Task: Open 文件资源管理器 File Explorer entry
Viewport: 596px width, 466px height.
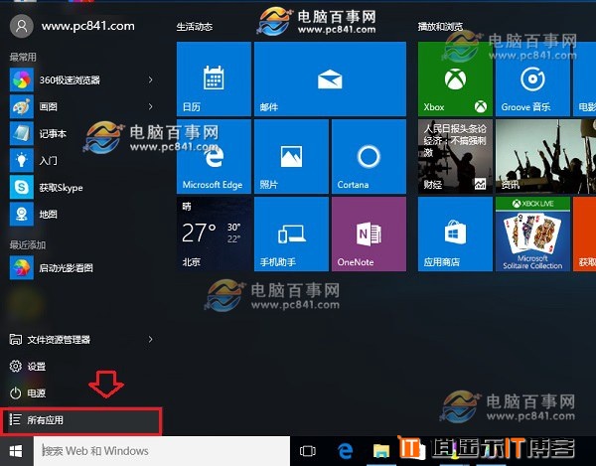Action: (x=51, y=340)
